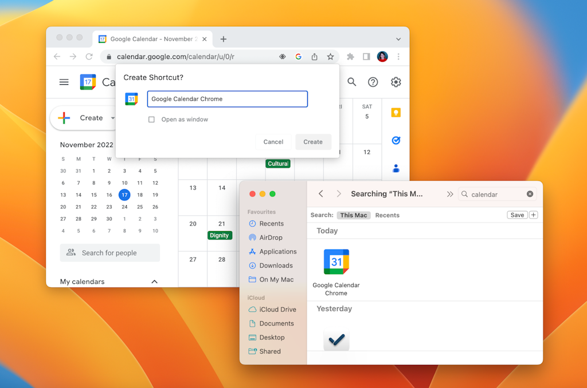The image size is (587, 388).
Task: Collapse the My calendars section
Action: (x=154, y=282)
